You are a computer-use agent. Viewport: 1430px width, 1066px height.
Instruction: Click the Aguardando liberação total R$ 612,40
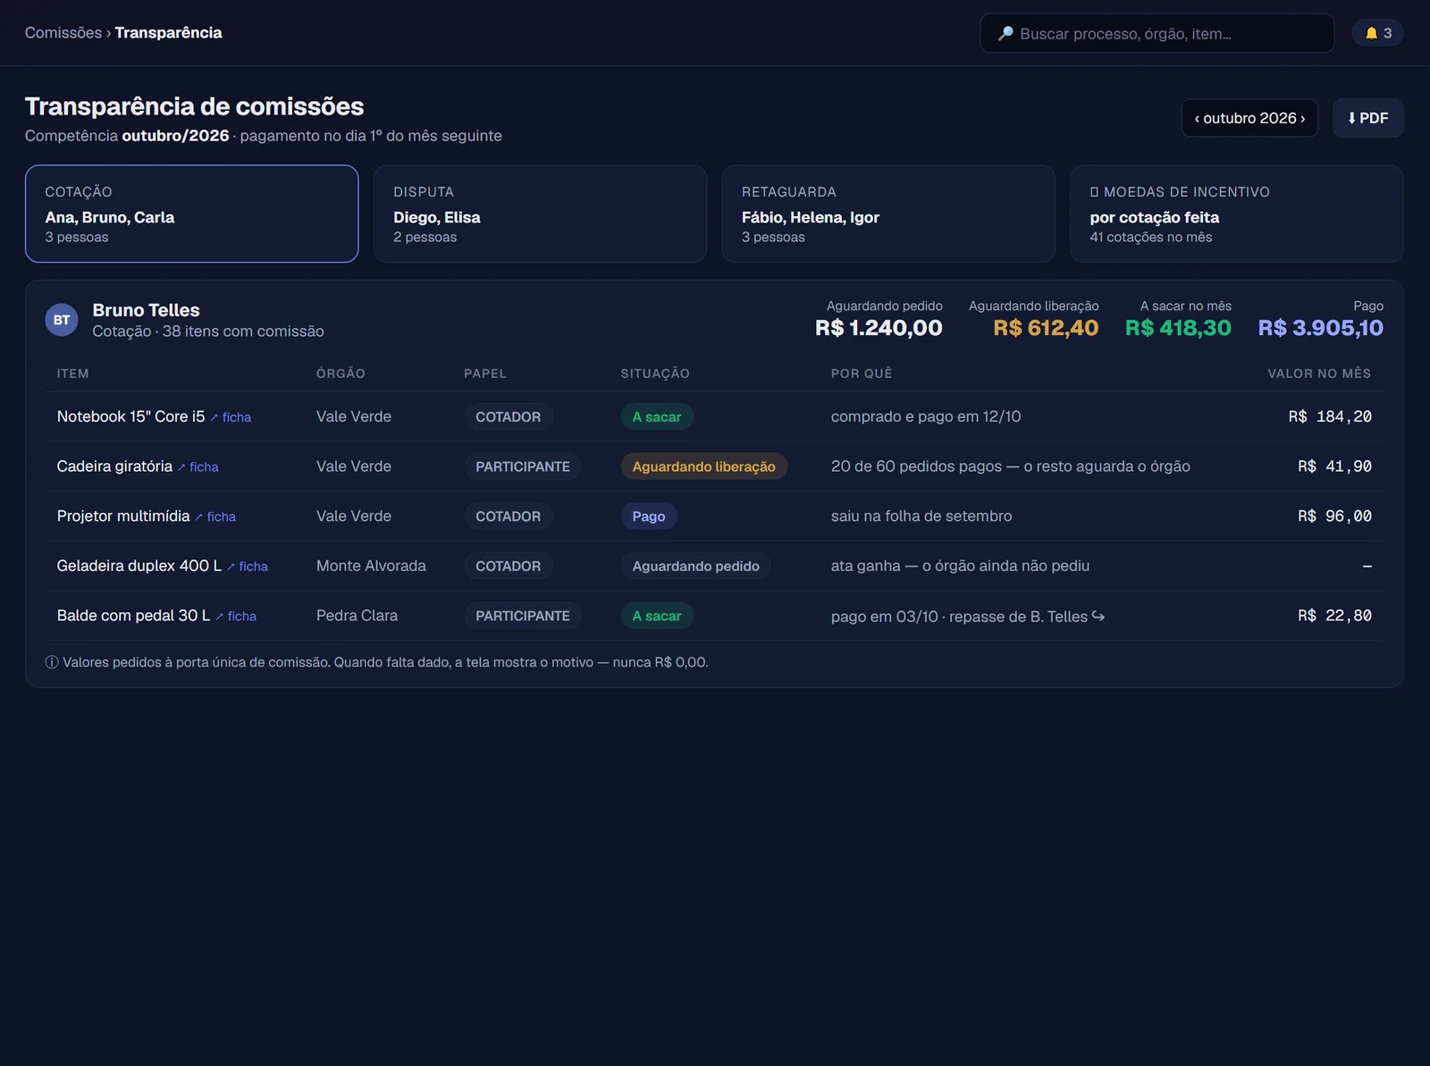click(1046, 328)
